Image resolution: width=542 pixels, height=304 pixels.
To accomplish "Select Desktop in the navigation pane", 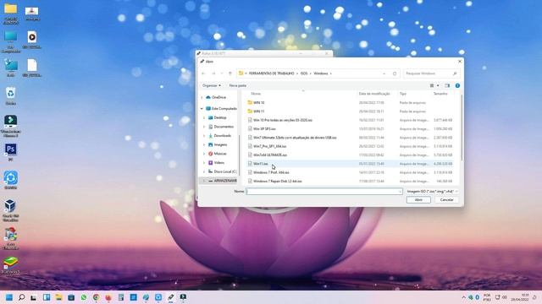I will (x=220, y=118).
